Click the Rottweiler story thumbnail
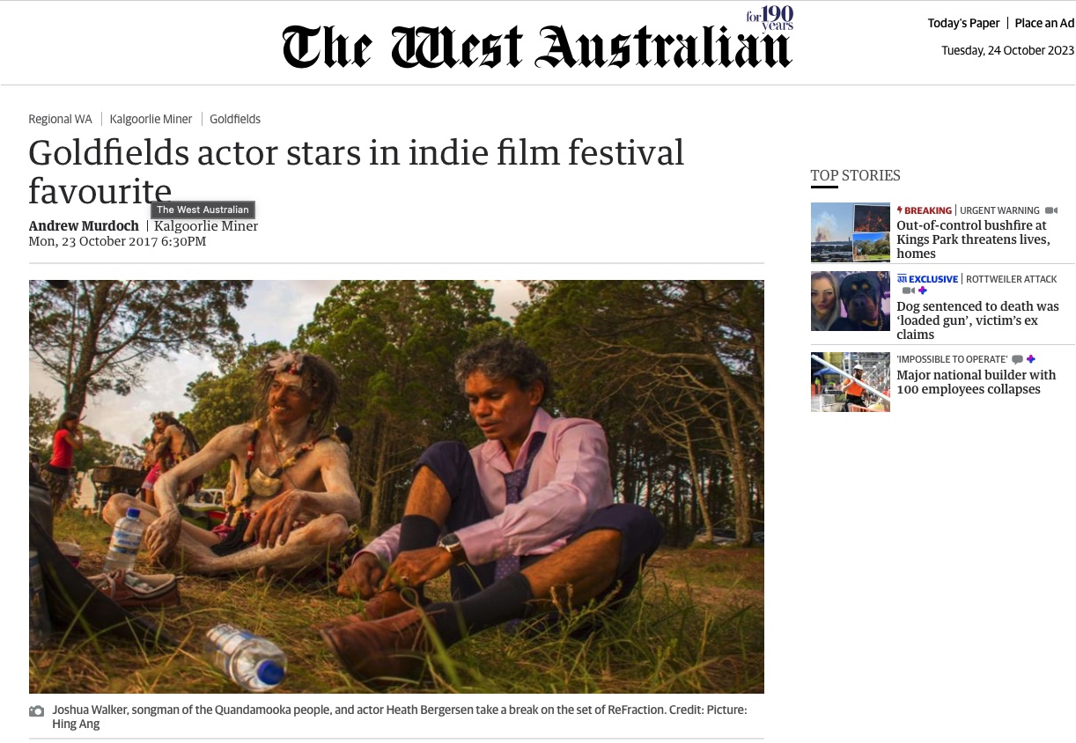The image size is (1076, 743). tap(851, 301)
